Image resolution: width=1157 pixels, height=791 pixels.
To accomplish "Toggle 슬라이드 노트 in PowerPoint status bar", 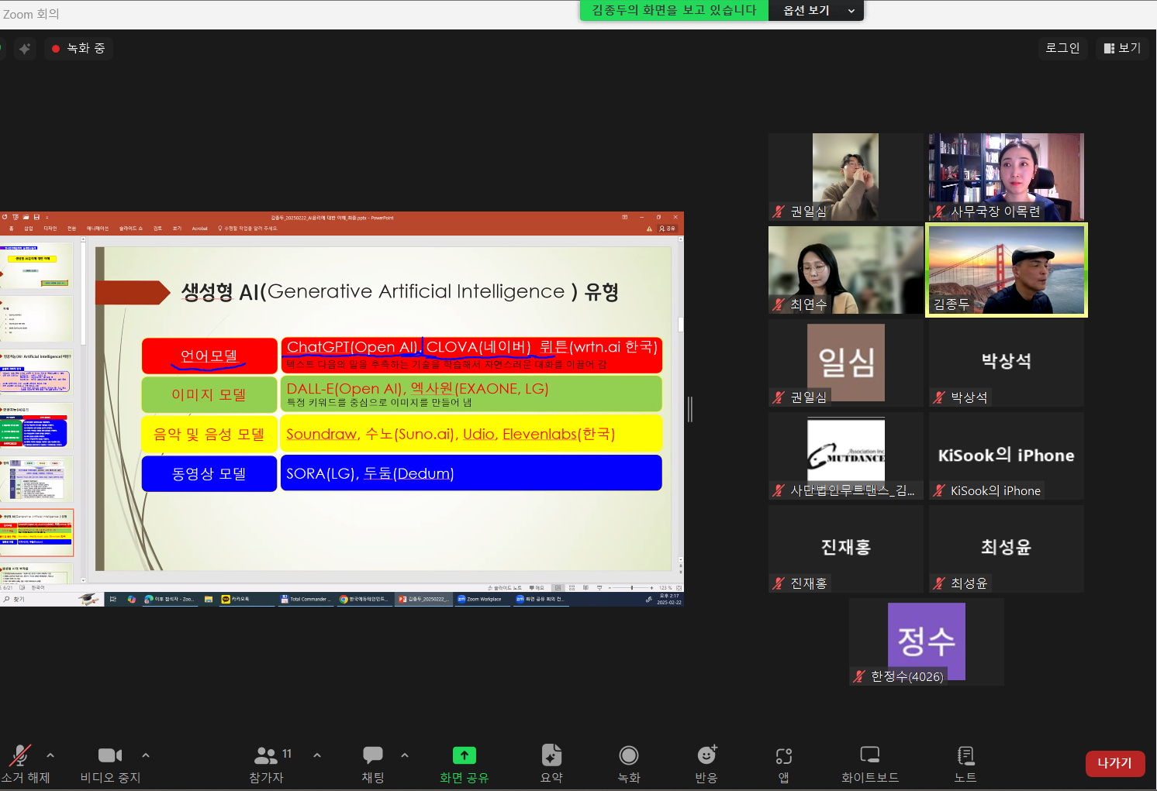I will (505, 588).
